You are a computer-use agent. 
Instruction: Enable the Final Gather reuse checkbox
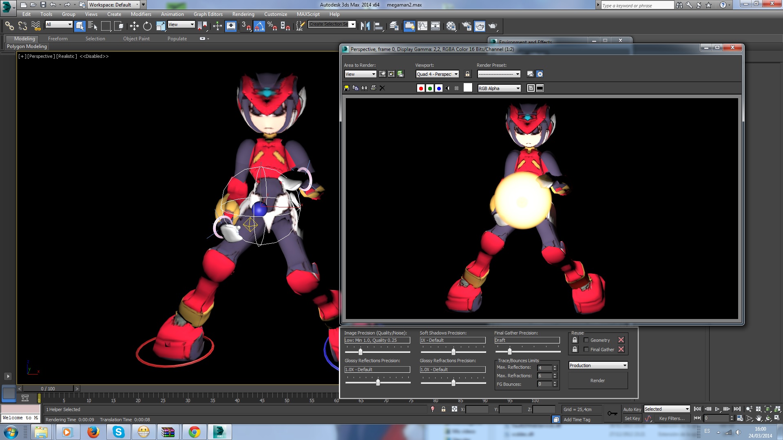pyautogui.click(x=586, y=349)
